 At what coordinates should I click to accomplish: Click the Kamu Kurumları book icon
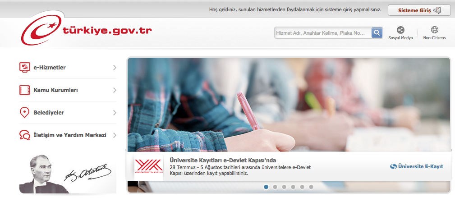pyautogui.click(x=24, y=90)
